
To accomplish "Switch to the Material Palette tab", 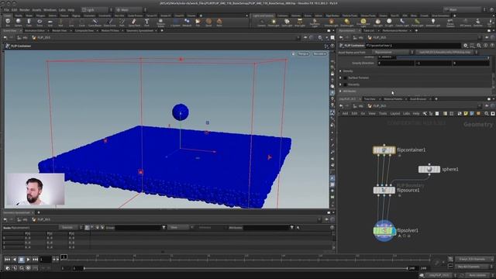I will coord(393,99).
